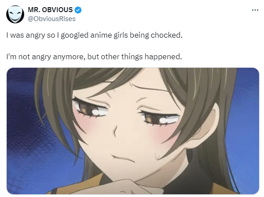
Task: Expand the post overflow menu ellipsis
Action: tap(255, 10)
